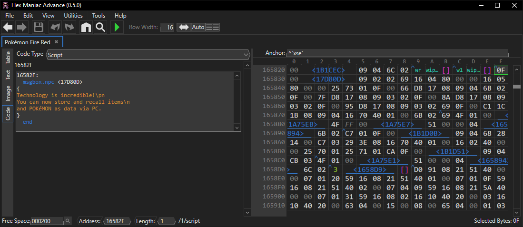The width and height of the screenshot is (523, 227).
Task: Search free space using small magnifier icon
Action: click(68, 221)
